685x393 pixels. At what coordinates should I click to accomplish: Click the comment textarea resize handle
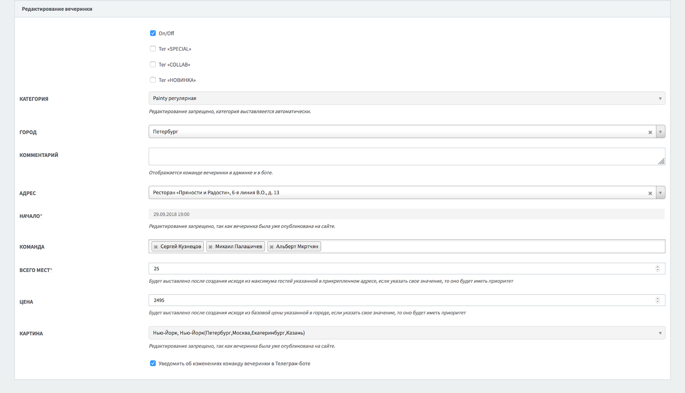point(661,162)
